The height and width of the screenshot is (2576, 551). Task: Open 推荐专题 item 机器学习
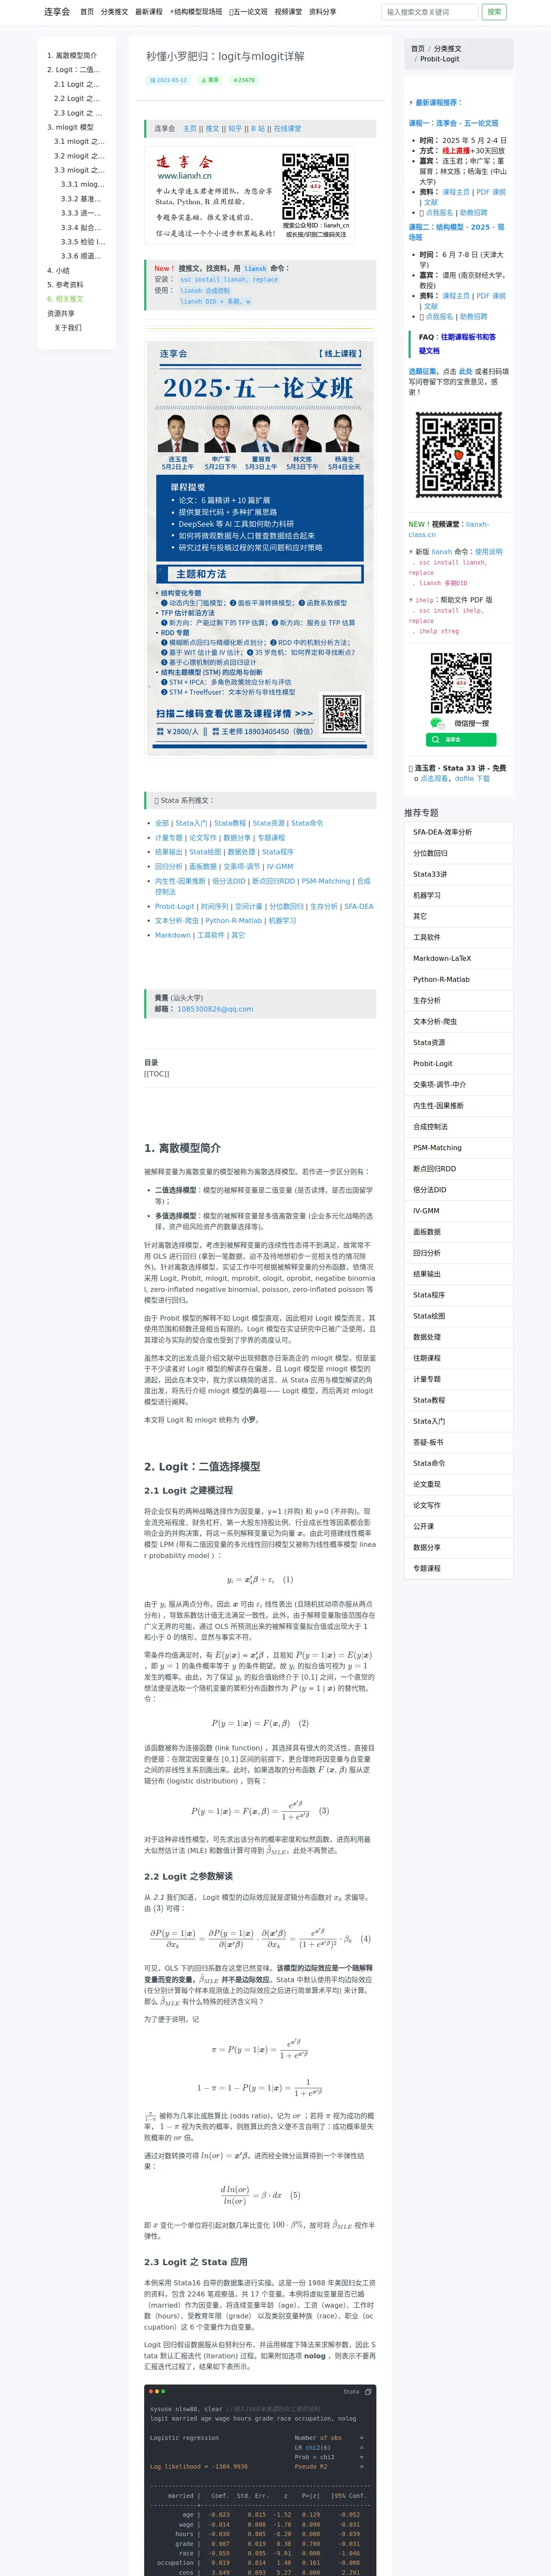(459, 895)
